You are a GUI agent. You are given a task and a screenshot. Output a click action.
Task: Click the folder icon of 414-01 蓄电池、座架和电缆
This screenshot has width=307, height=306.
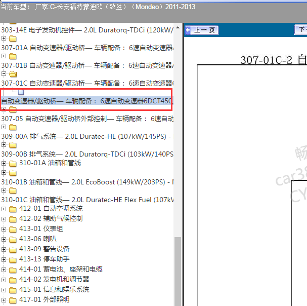13,270
